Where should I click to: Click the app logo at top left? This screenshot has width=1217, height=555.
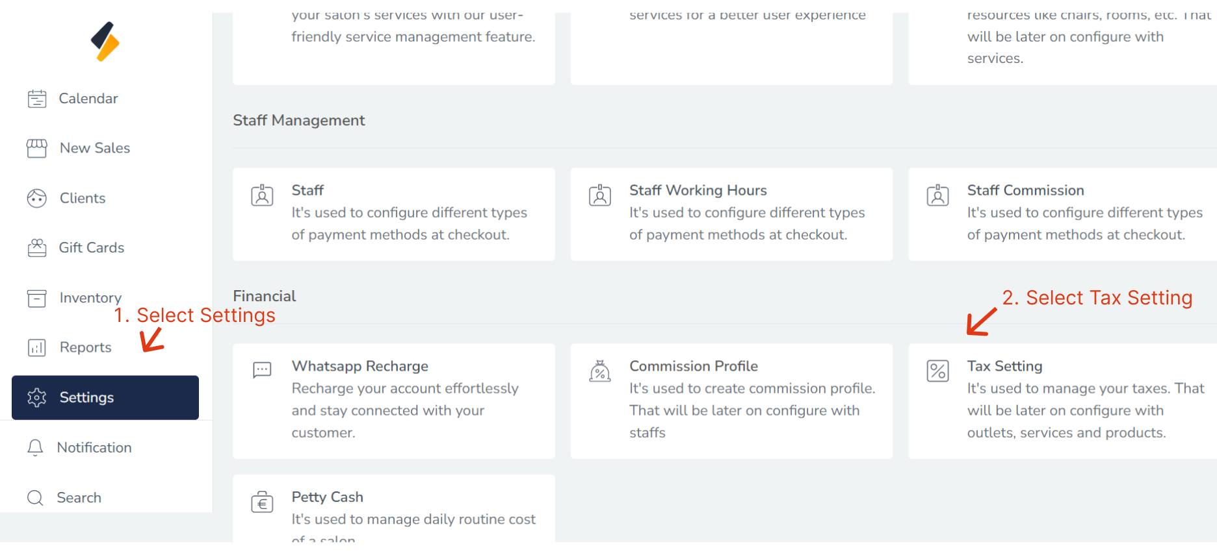click(x=105, y=42)
